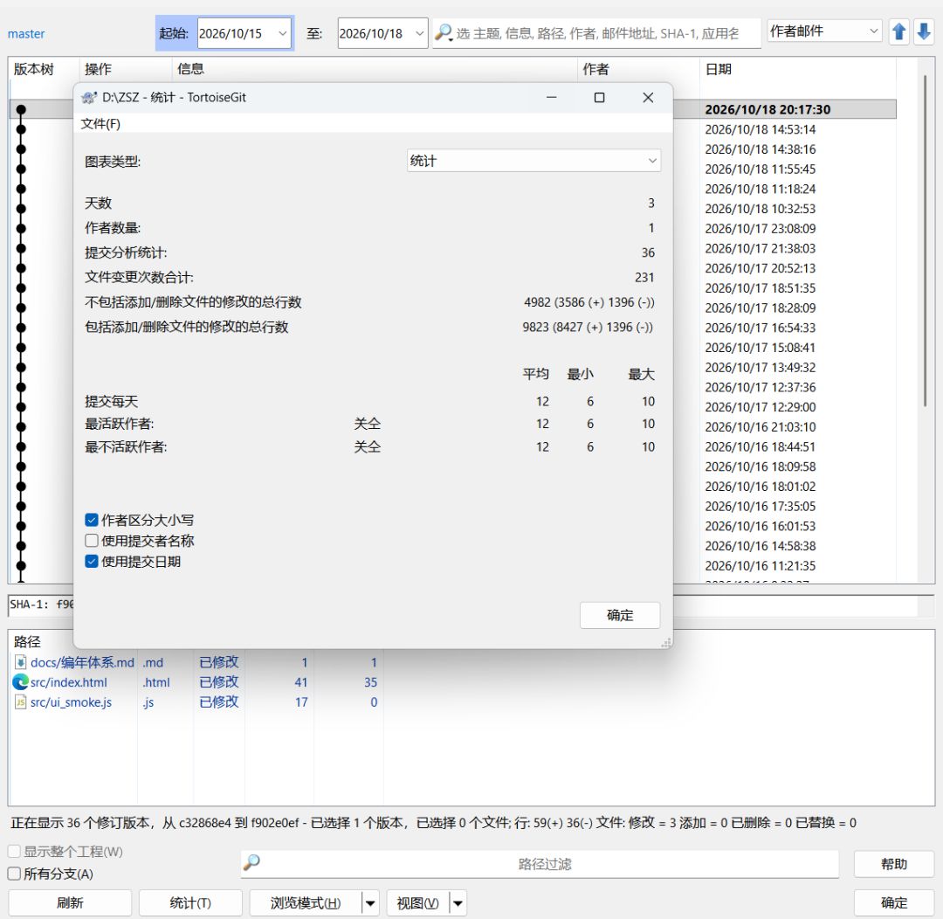Click the filter search magnifier icon
Image resolution: width=943 pixels, height=919 pixels.
[x=444, y=32]
